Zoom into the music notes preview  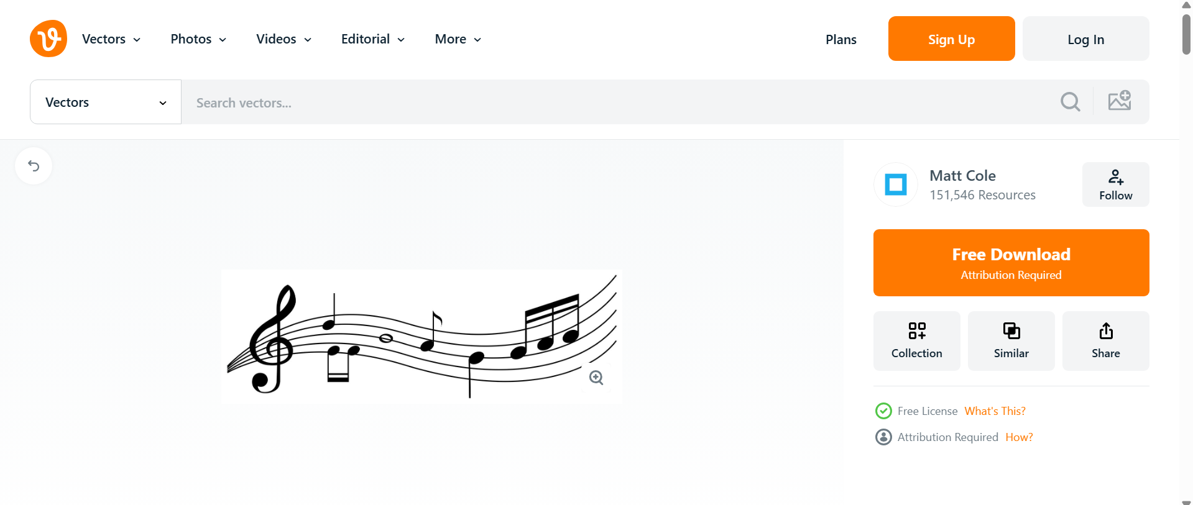coord(596,378)
